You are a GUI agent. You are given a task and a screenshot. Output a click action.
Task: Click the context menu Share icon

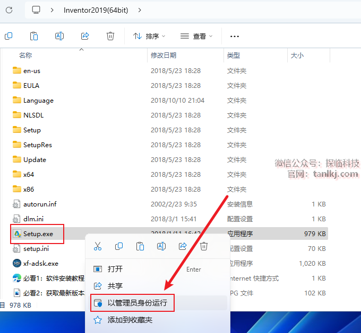coord(183,246)
